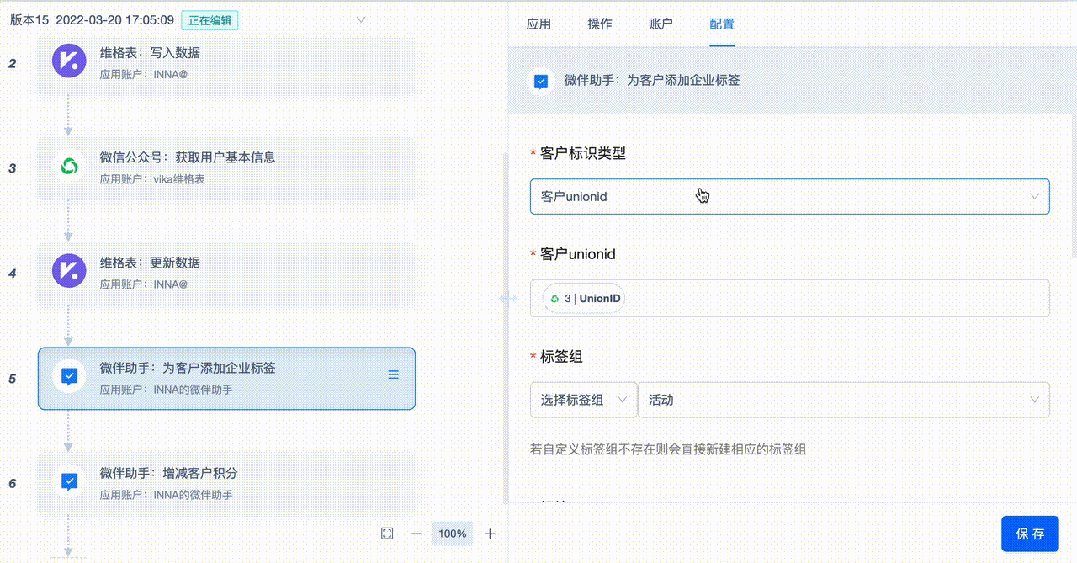Viewport: 1077px width, 563px height.
Task: Switch to the 账户 tab
Action: (661, 24)
